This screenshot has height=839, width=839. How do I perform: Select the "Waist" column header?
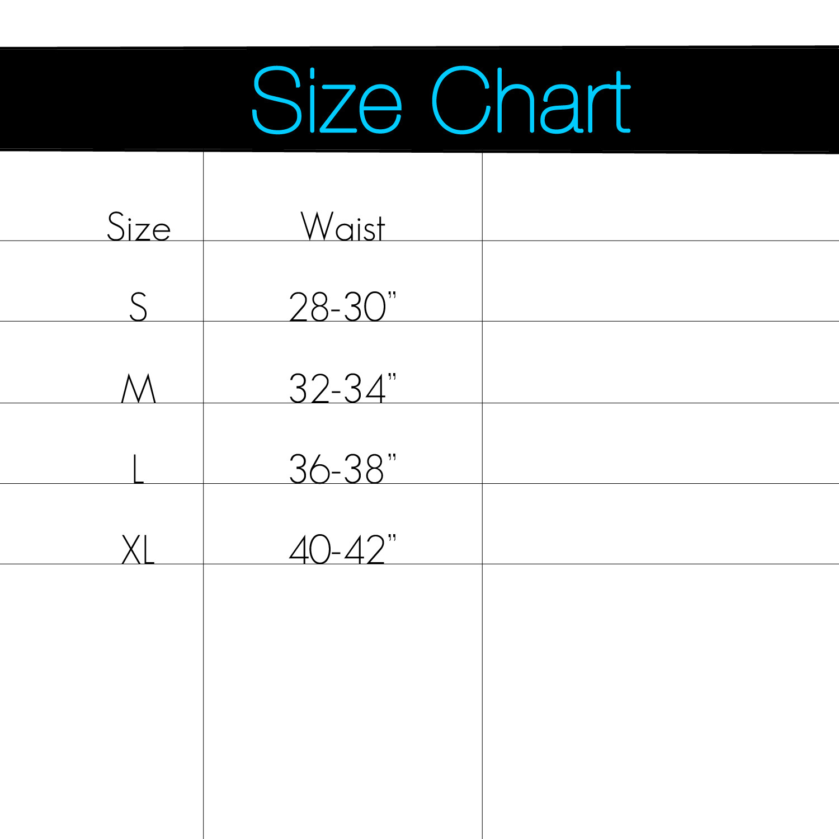(343, 227)
